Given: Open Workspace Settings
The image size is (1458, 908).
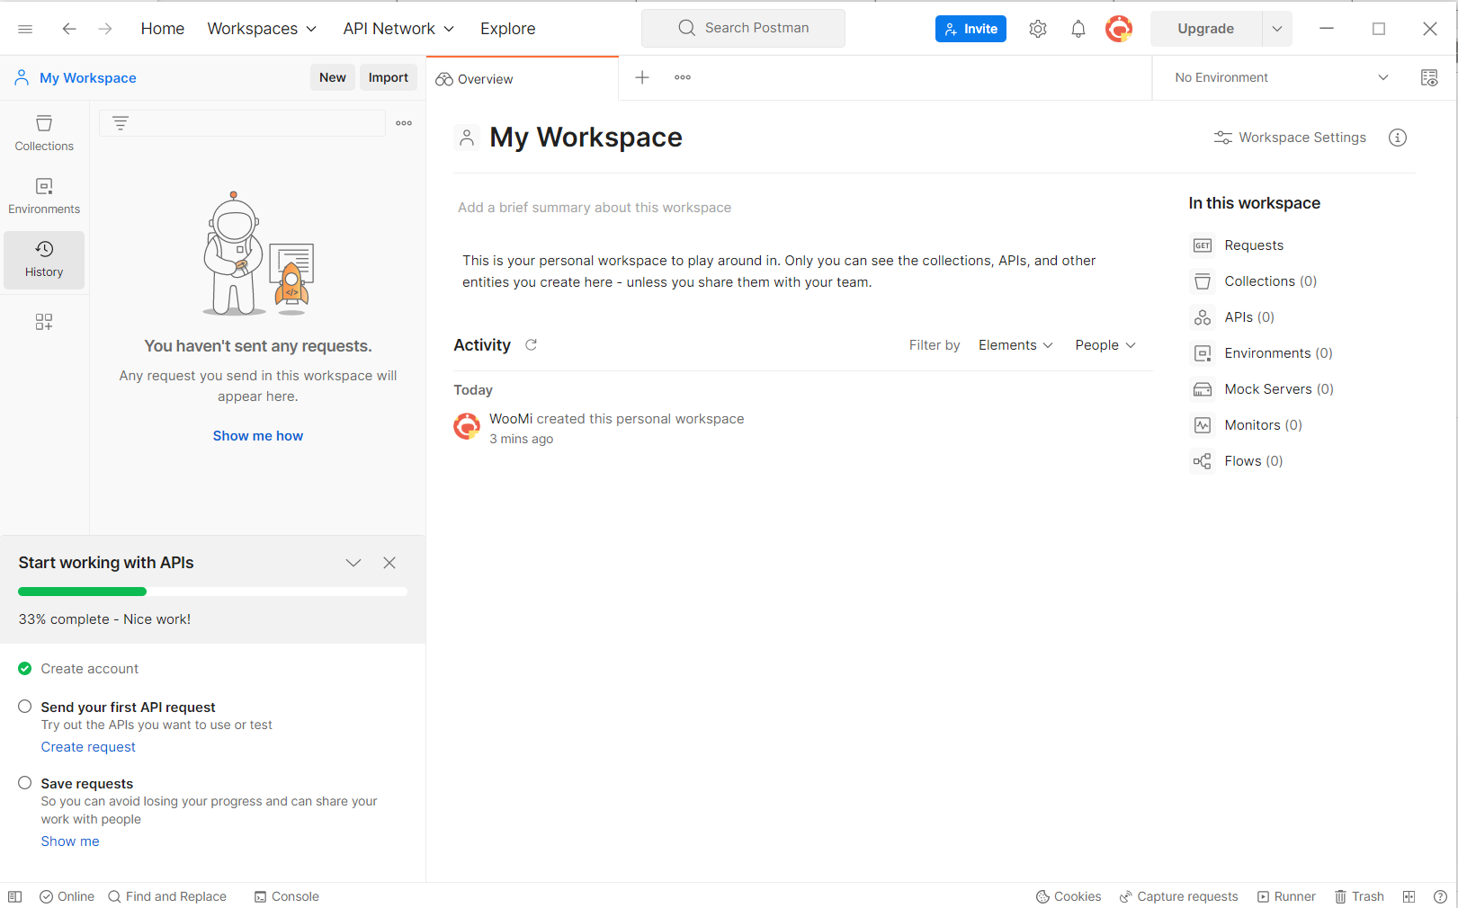Looking at the screenshot, I should pyautogui.click(x=1290, y=138).
